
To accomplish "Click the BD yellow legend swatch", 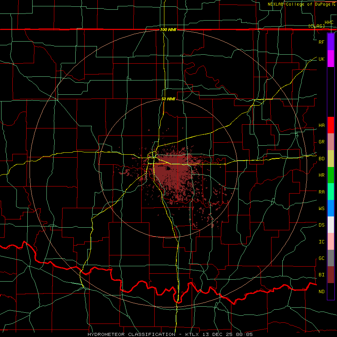I will point(331,158).
